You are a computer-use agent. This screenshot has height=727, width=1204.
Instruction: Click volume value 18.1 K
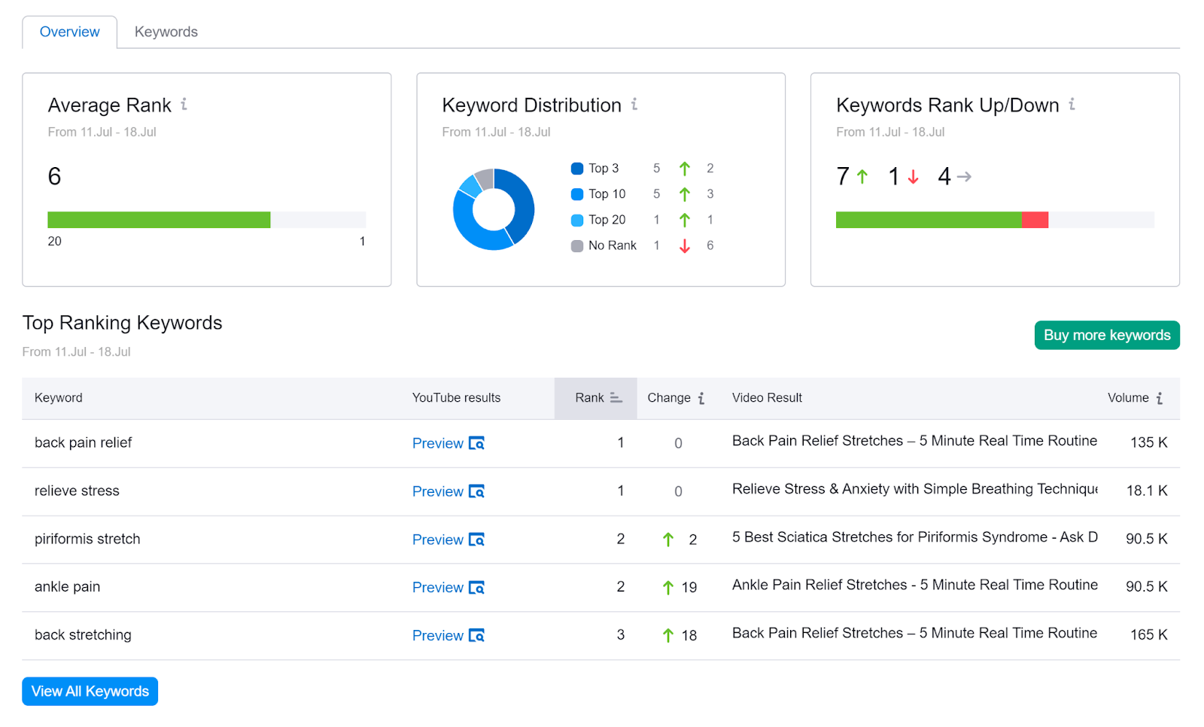pyautogui.click(x=1147, y=491)
